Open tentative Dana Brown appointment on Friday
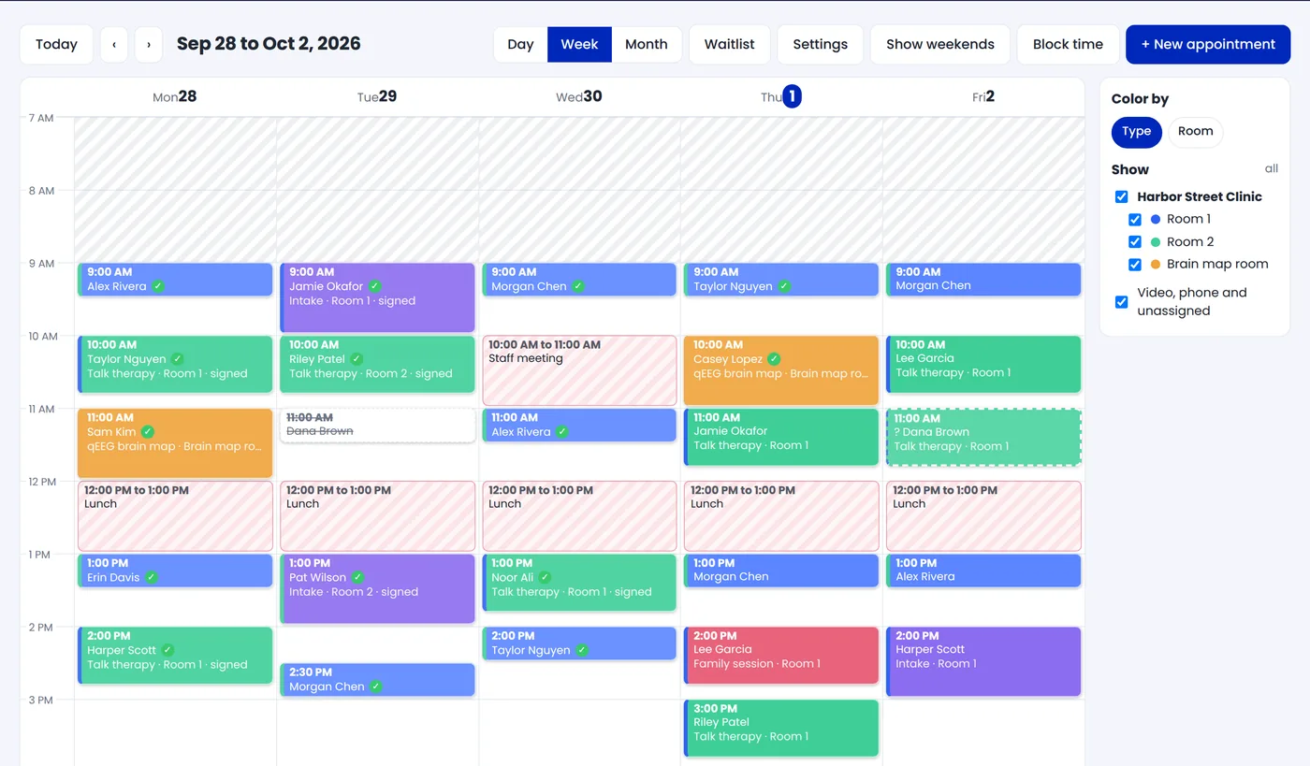The image size is (1310, 766). (983, 437)
